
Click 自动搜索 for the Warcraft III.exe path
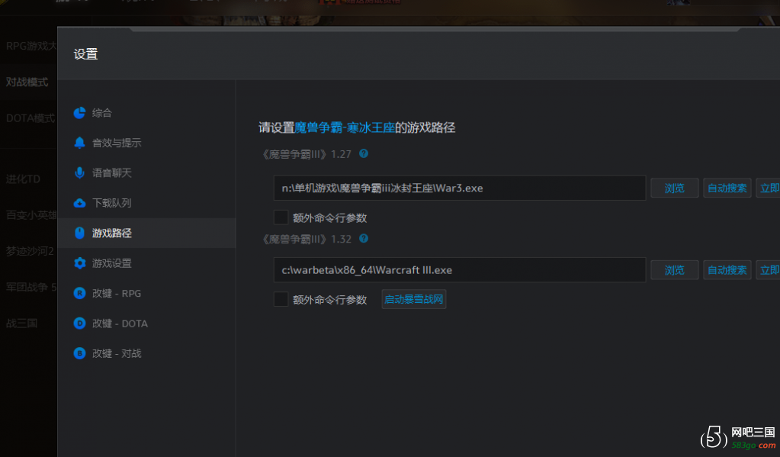click(727, 270)
